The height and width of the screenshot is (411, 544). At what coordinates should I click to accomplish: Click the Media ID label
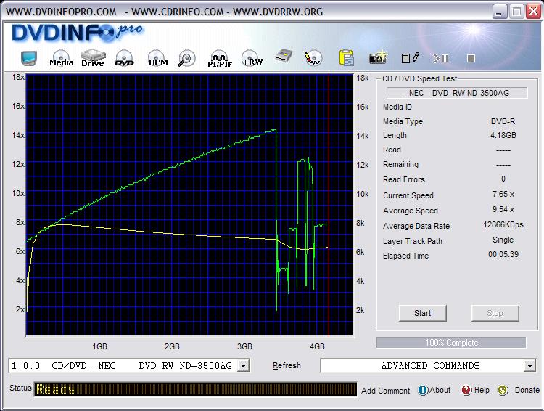[397, 107]
